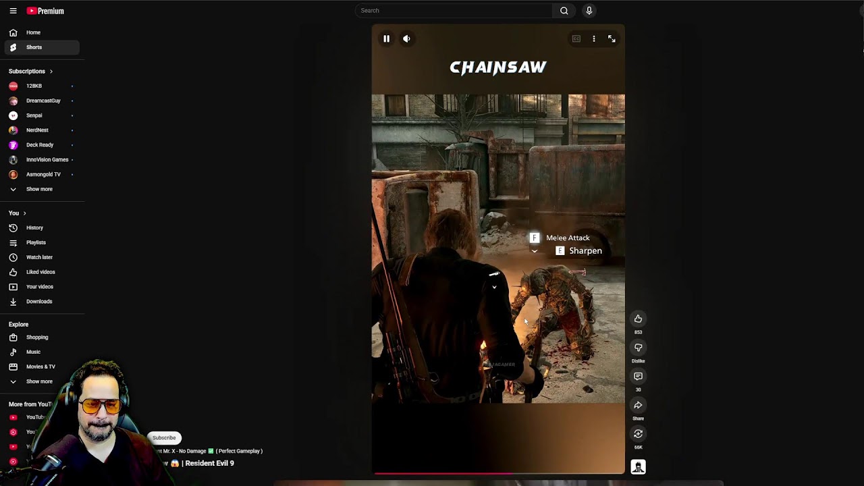Enter fullscreen mode for the Short
864x486 pixels.
tap(612, 39)
